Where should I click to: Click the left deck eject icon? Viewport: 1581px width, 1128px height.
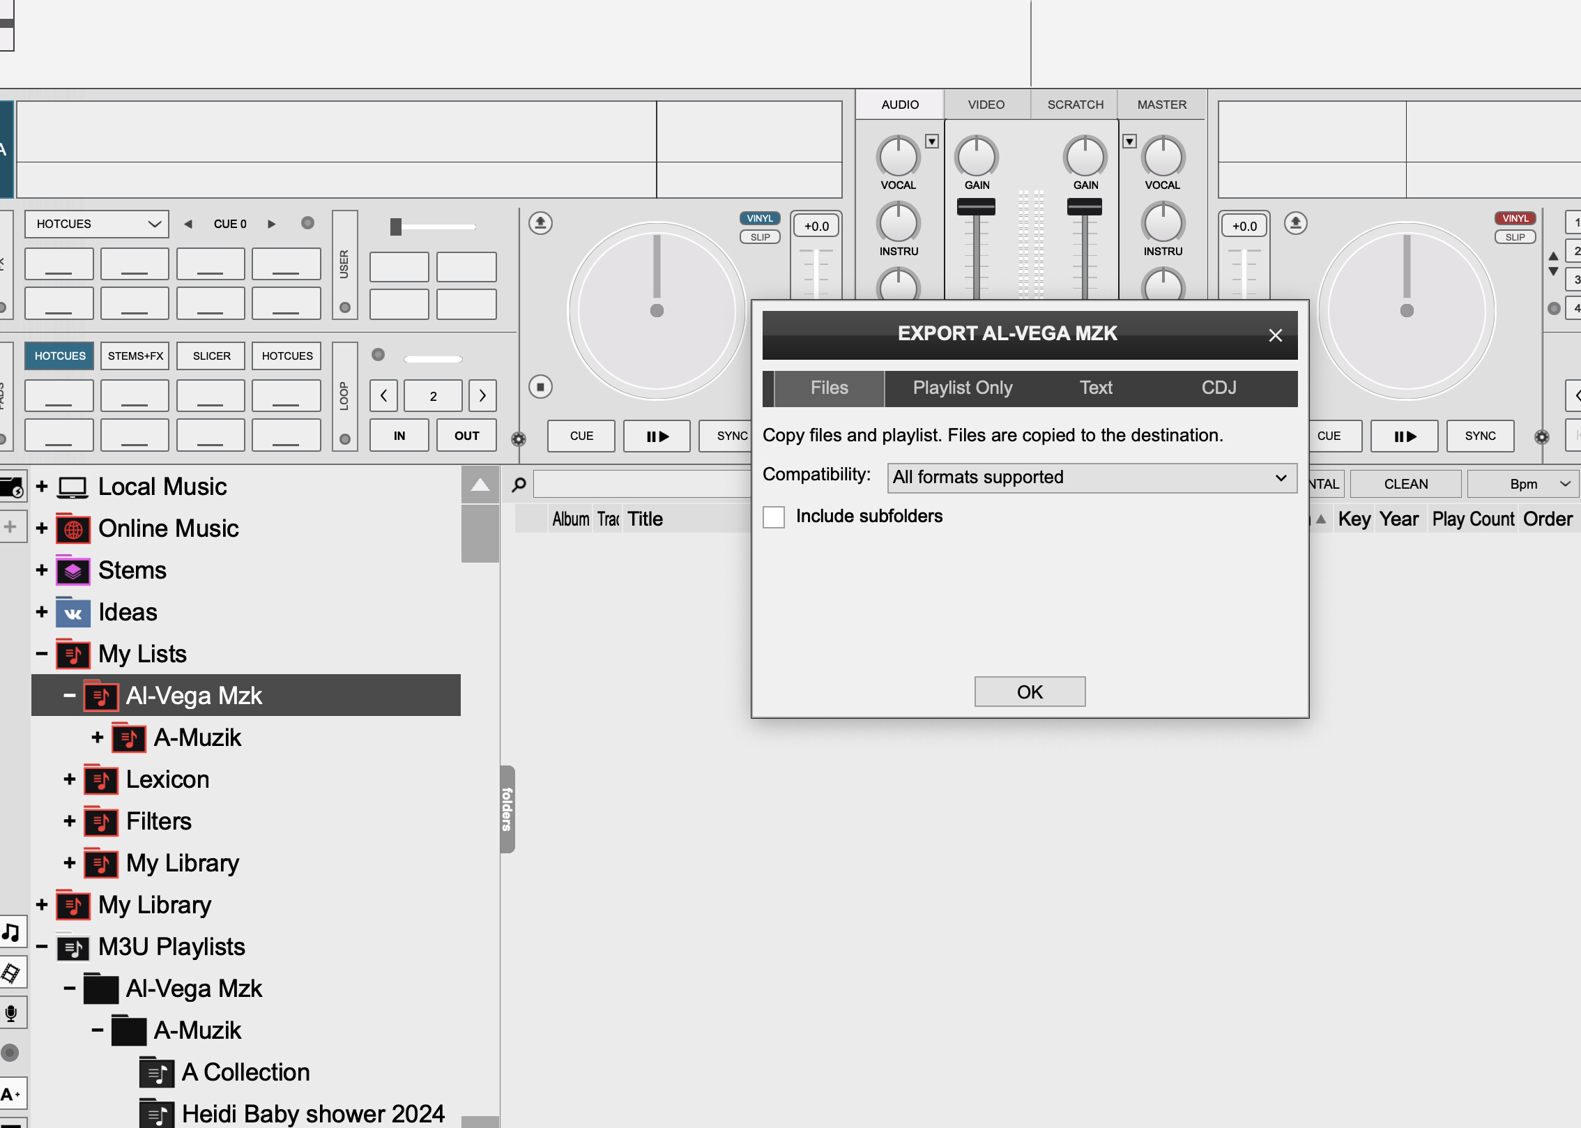(x=540, y=223)
